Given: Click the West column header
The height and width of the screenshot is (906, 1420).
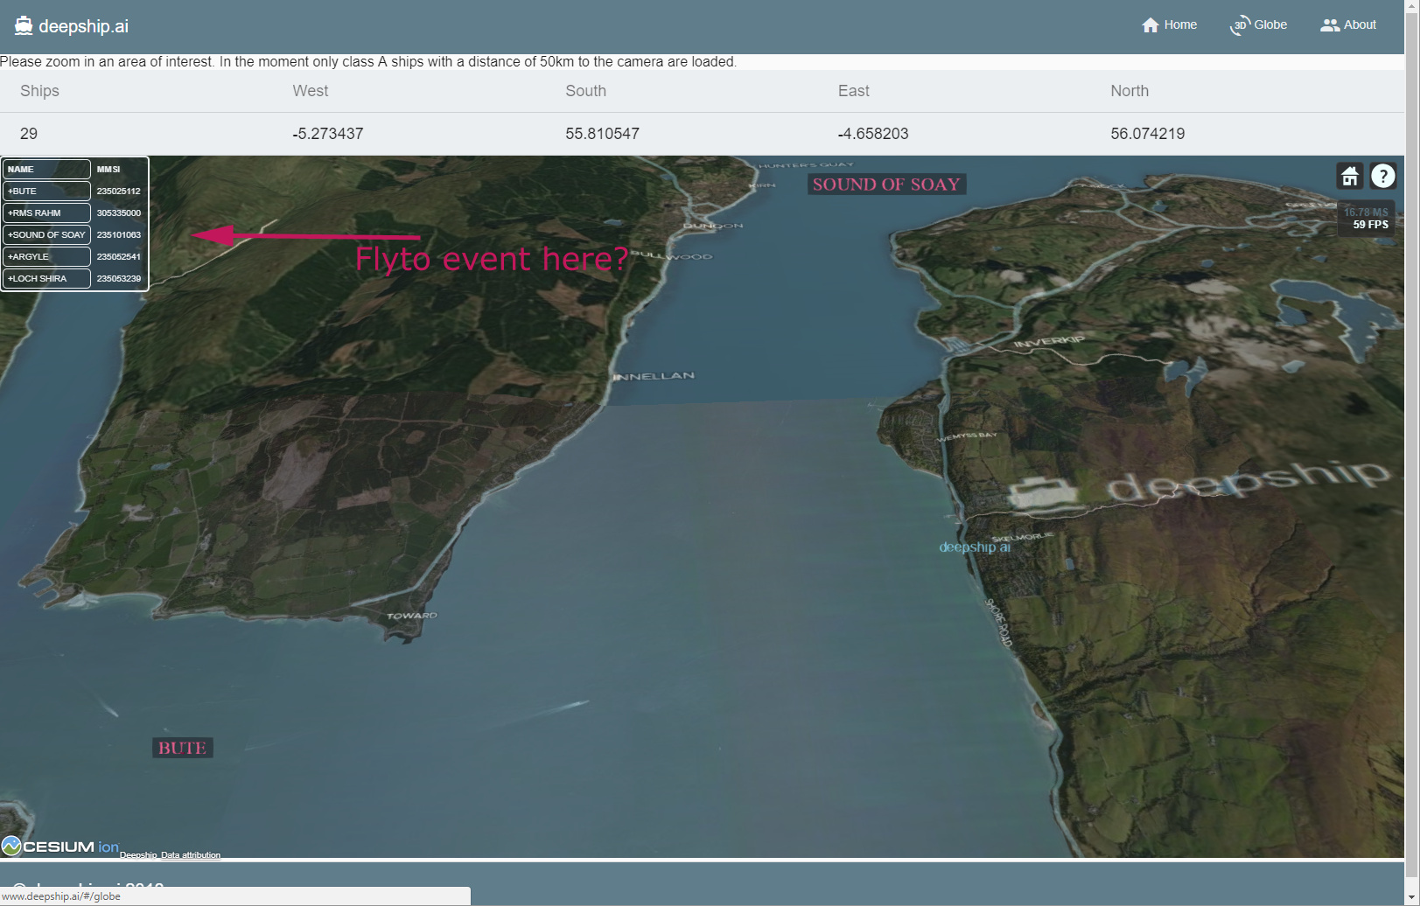Looking at the screenshot, I should click(310, 91).
